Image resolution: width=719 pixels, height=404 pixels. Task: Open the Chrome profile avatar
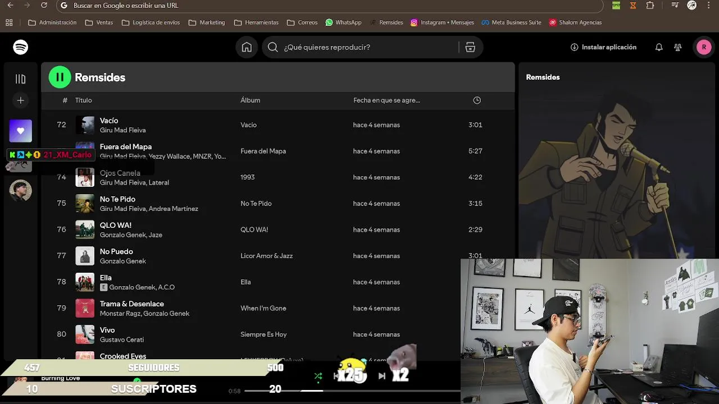pyautogui.click(x=692, y=6)
